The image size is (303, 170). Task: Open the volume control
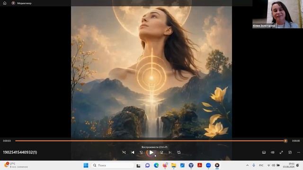tap(273, 153)
